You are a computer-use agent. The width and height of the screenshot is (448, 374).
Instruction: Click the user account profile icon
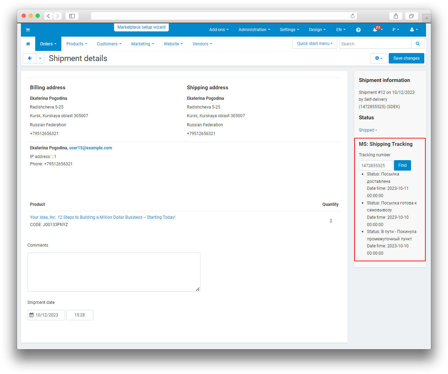(x=413, y=30)
